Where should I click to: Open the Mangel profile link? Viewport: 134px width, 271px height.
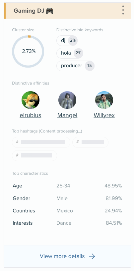(67, 115)
